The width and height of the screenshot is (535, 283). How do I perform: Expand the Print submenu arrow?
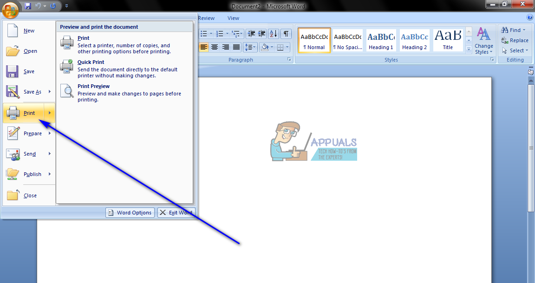tap(50, 113)
